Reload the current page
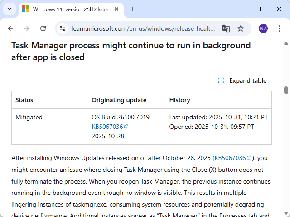The image size is (290, 217). pyautogui.click(x=43, y=28)
